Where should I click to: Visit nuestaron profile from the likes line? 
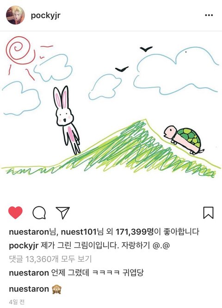click(29, 232)
